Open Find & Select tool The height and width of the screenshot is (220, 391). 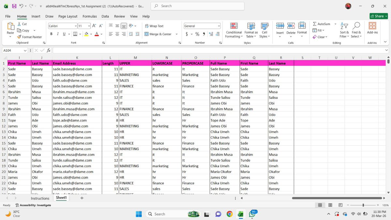point(356,30)
